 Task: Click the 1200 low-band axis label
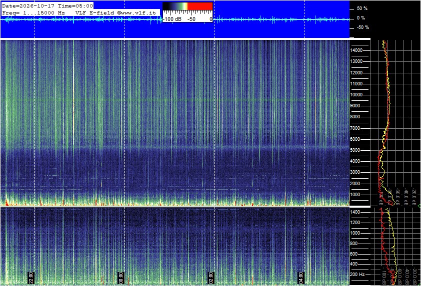coord(355,223)
